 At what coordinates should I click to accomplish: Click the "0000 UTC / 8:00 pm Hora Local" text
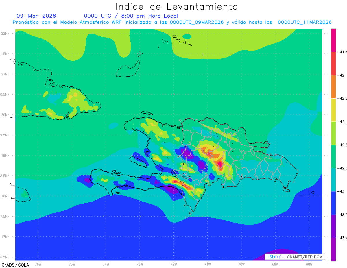pyautogui.click(x=131, y=16)
